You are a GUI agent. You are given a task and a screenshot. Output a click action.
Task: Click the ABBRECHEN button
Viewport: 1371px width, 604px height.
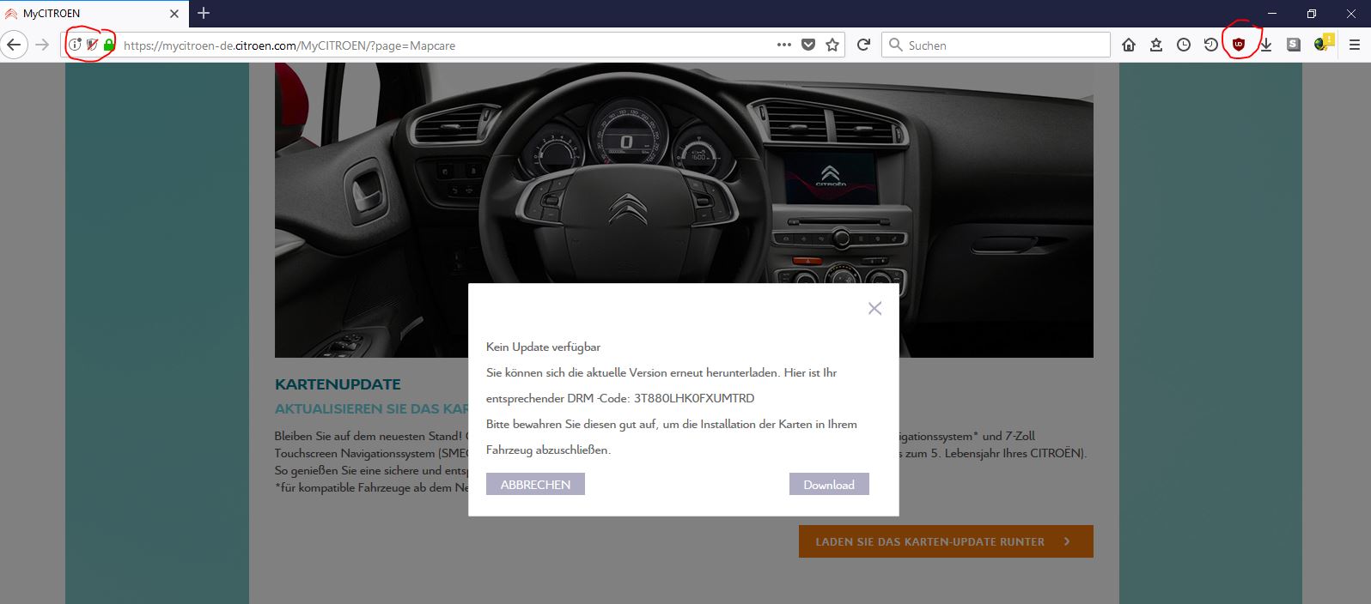[535, 484]
